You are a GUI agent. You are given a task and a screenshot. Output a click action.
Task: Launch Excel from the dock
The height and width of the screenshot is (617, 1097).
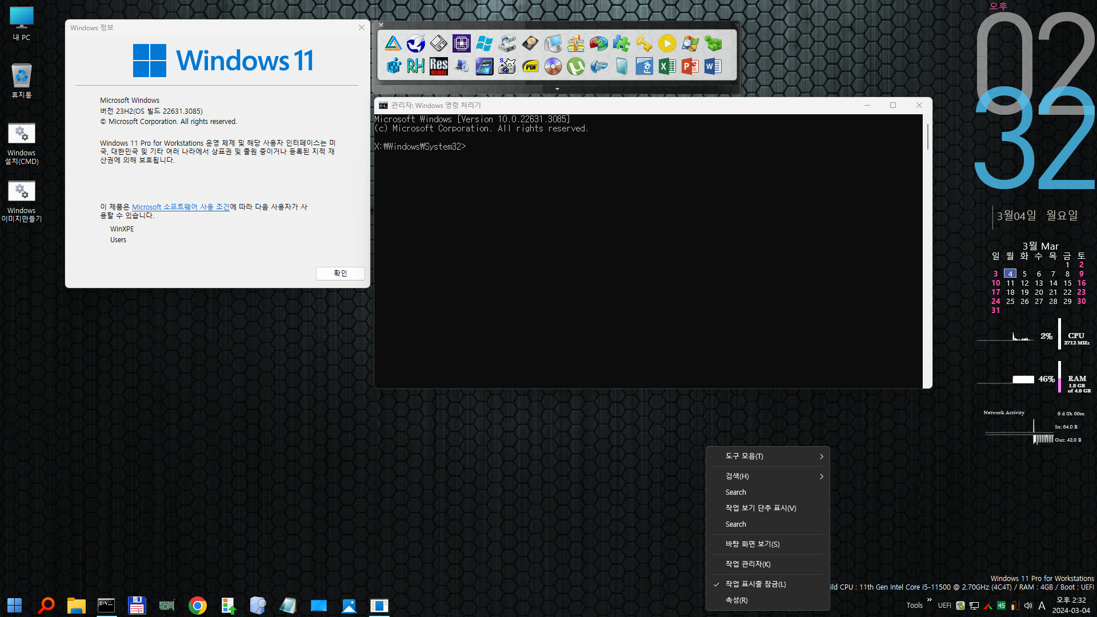[x=667, y=66]
